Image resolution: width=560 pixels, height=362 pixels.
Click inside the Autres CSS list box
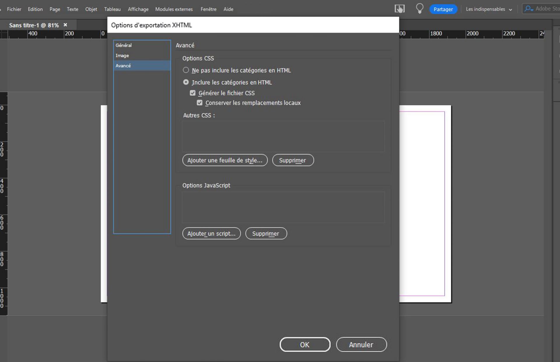coord(283,136)
